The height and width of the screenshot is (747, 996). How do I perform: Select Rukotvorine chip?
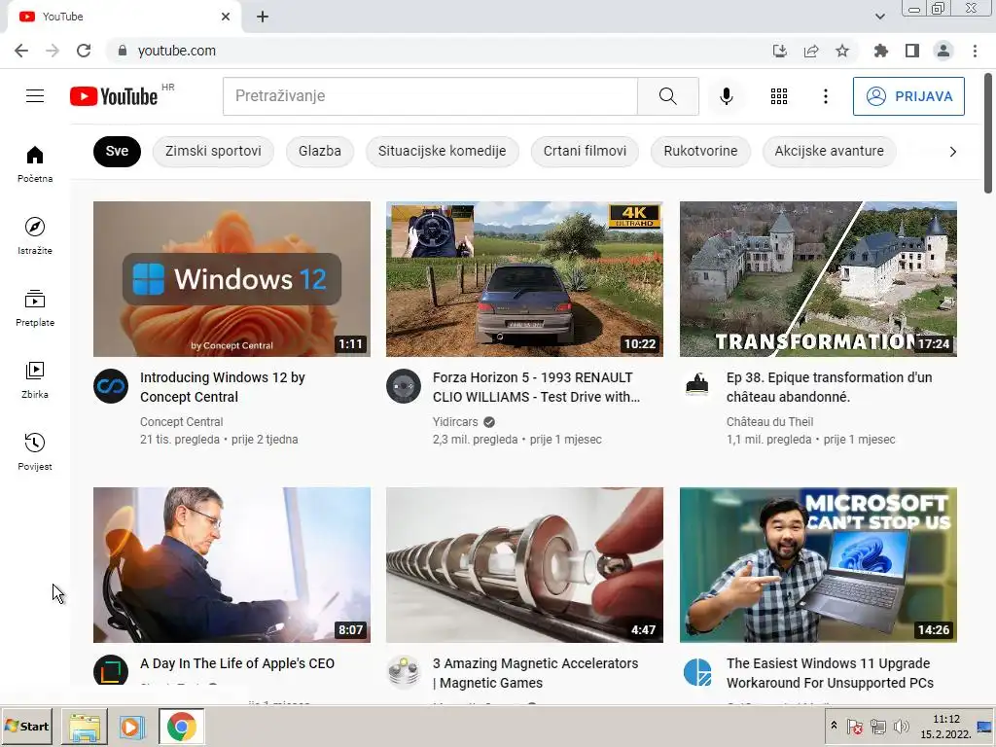click(x=700, y=151)
